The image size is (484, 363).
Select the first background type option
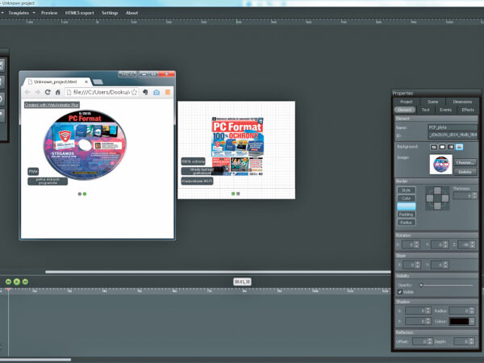click(433, 147)
